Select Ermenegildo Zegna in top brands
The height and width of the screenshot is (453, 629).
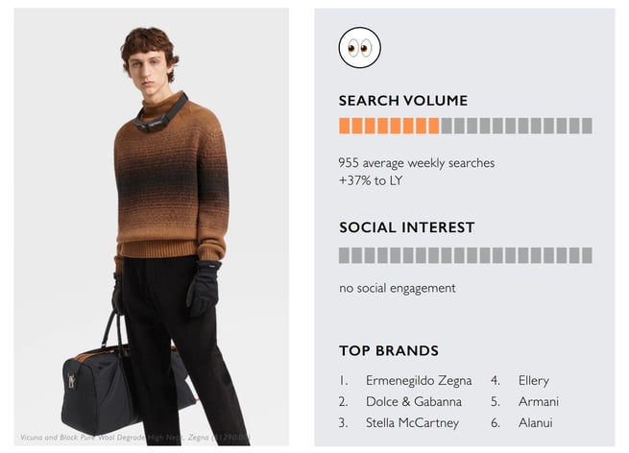coord(421,381)
